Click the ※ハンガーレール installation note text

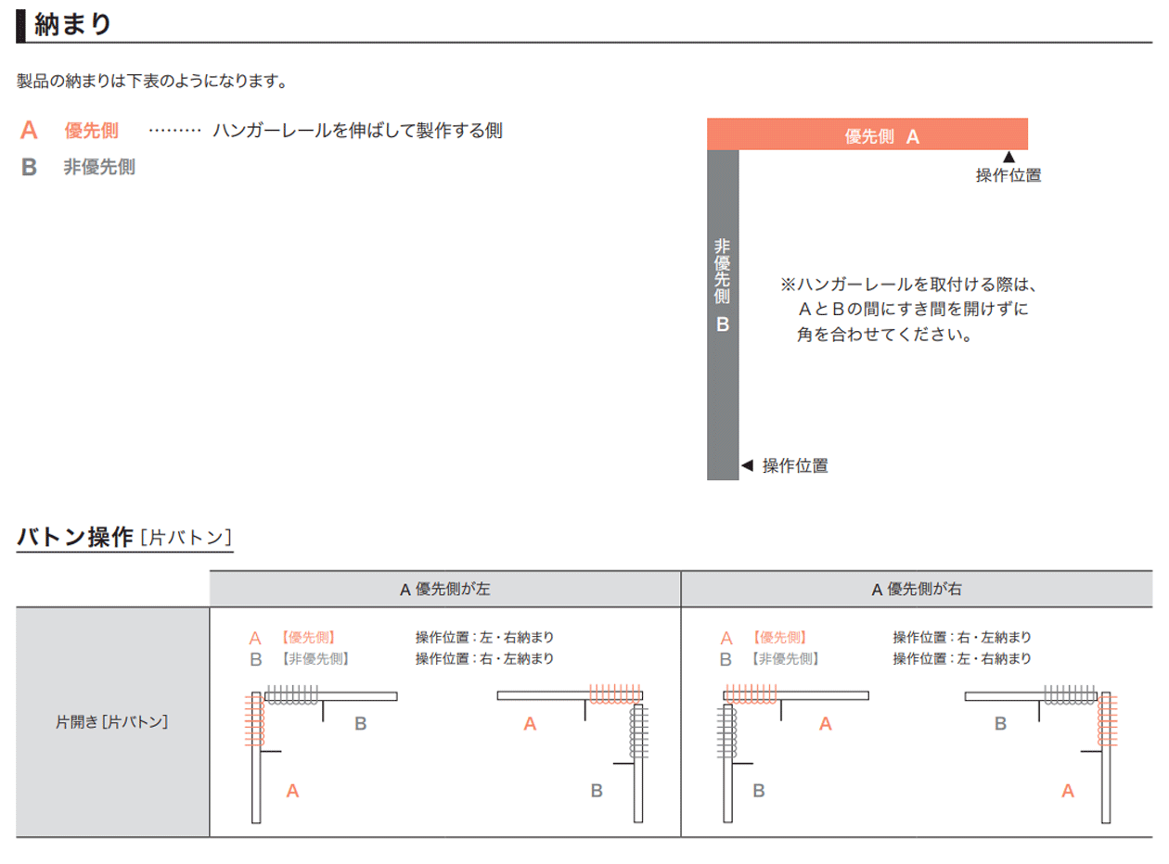tap(905, 310)
